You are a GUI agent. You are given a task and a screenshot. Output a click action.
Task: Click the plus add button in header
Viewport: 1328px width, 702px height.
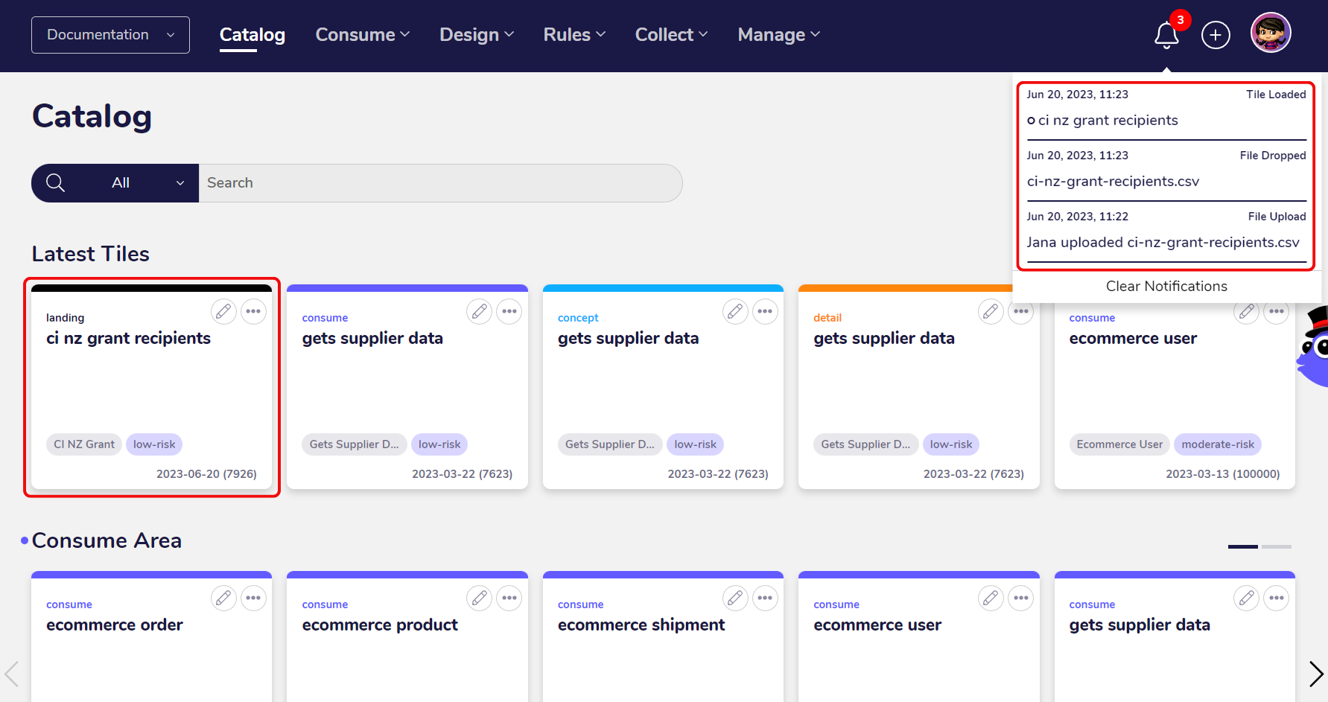(x=1216, y=35)
